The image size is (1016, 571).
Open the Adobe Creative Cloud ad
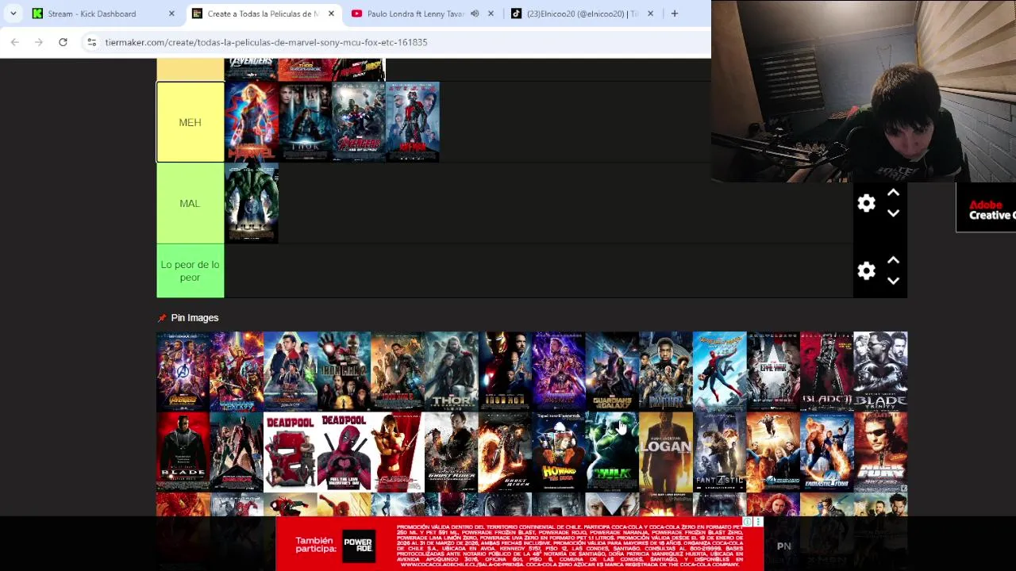[x=987, y=208]
